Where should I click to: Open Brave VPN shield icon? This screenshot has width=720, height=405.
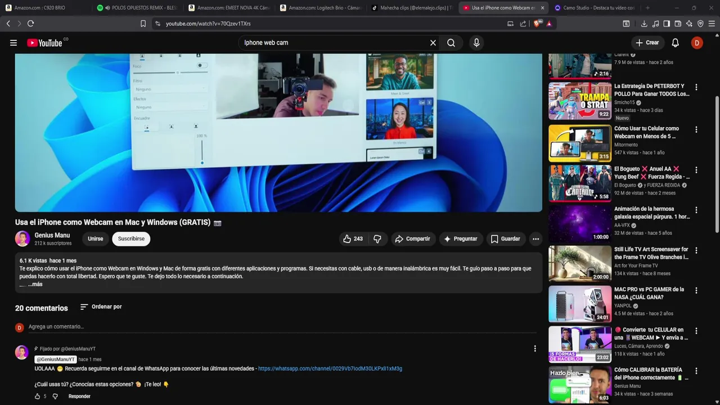click(x=700, y=24)
